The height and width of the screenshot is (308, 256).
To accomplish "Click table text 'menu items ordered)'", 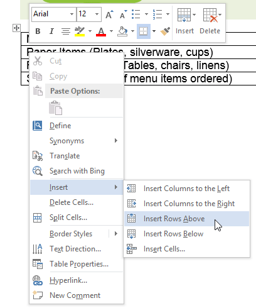I will (x=181, y=79).
